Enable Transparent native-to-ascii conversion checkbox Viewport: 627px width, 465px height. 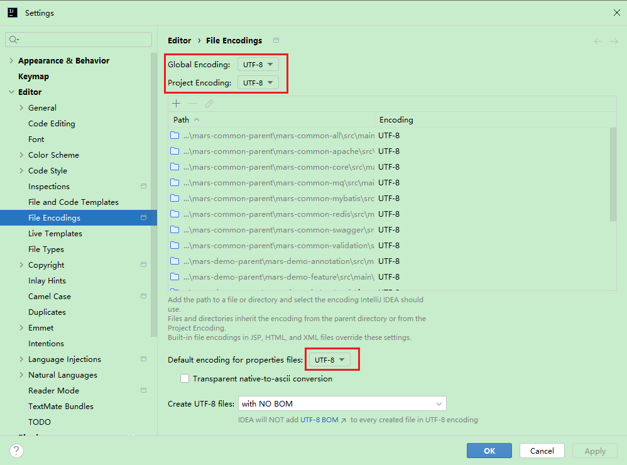tap(185, 379)
